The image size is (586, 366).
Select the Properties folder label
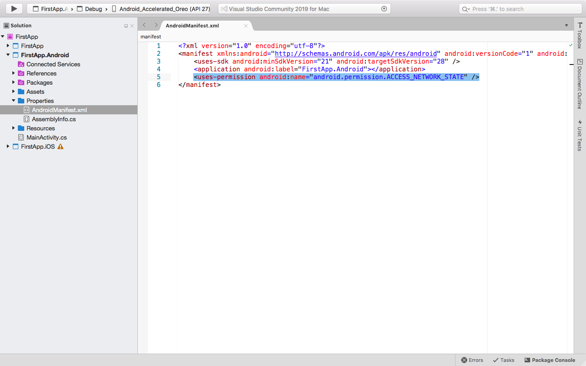(x=40, y=101)
